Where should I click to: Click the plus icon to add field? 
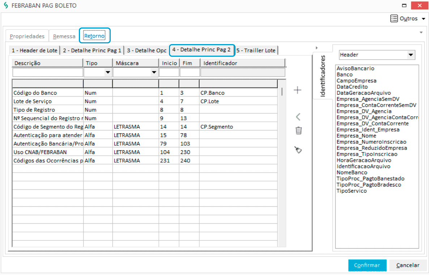297,90
